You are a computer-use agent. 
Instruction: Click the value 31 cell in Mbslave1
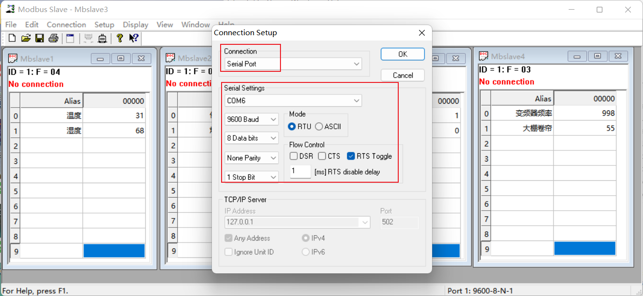tap(114, 116)
